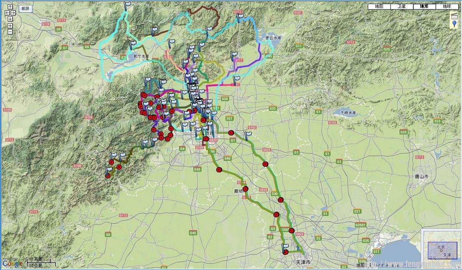Pan the map down with the arrow
The height and width of the screenshot is (270, 462).
(x=10, y=19)
